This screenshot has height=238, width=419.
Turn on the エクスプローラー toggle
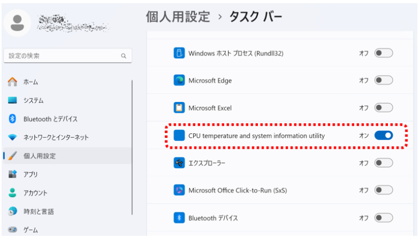[x=384, y=163]
